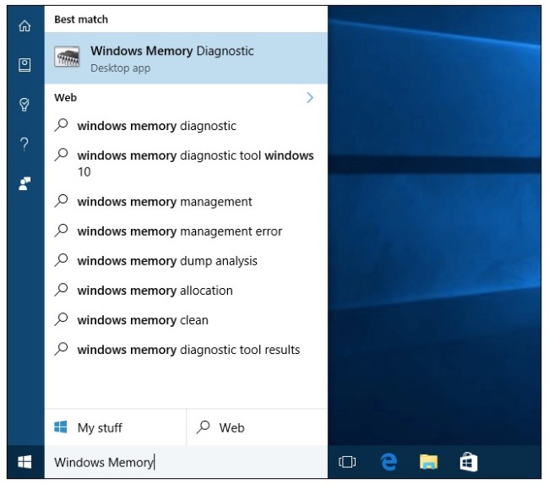Open File Explorer from taskbar
Viewport: 549px width, 484px height.
click(428, 461)
